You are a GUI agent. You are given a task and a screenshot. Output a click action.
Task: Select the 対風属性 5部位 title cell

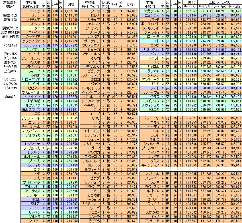[x=10, y=5]
